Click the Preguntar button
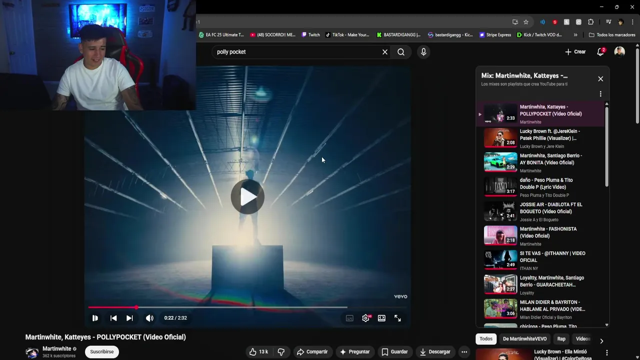640x360 pixels. (354, 352)
